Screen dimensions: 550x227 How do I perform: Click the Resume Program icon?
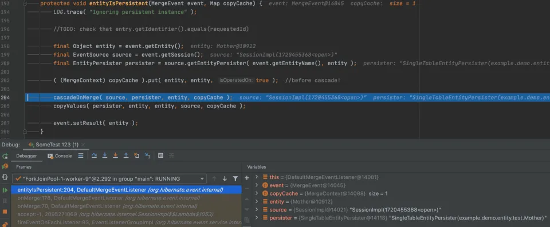coord(5,190)
